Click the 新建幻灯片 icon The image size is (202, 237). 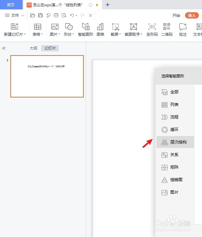pos(14,27)
